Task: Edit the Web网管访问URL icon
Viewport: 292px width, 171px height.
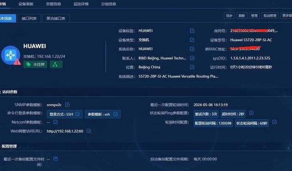Action: [x=89, y=131]
